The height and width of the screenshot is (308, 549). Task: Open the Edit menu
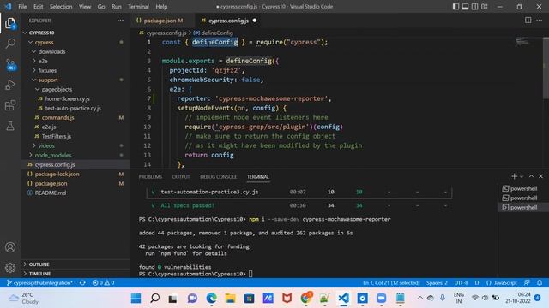pos(38,7)
